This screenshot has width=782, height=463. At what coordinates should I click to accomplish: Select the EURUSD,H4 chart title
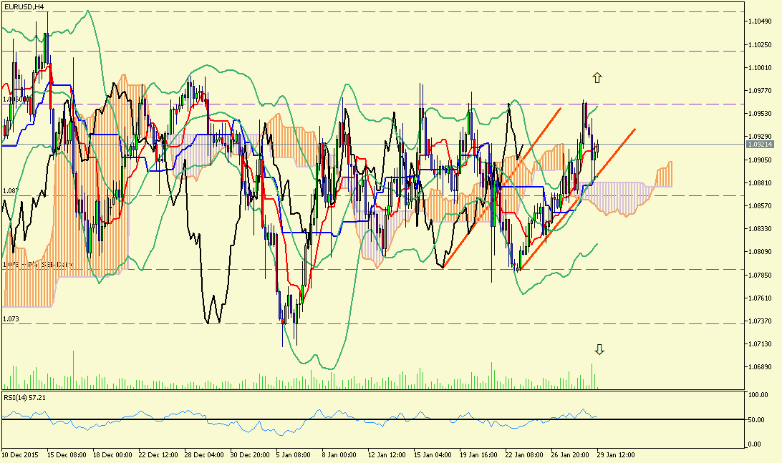[24, 6]
